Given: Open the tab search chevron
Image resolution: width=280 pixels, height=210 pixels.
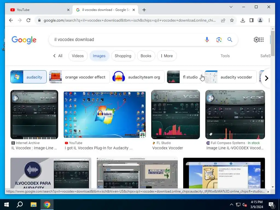Looking at the screenshot, I should point(231,7).
